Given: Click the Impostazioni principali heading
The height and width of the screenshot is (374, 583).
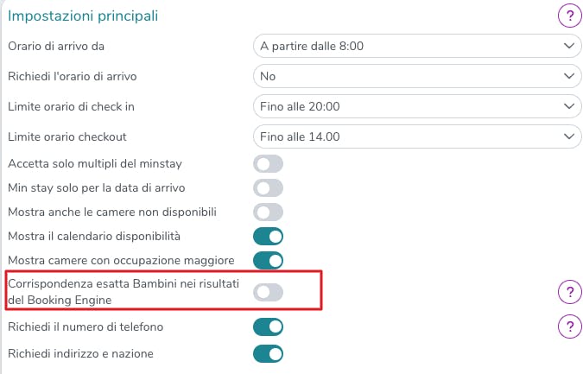Looking at the screenshot, I should click(x=83, y=16).
